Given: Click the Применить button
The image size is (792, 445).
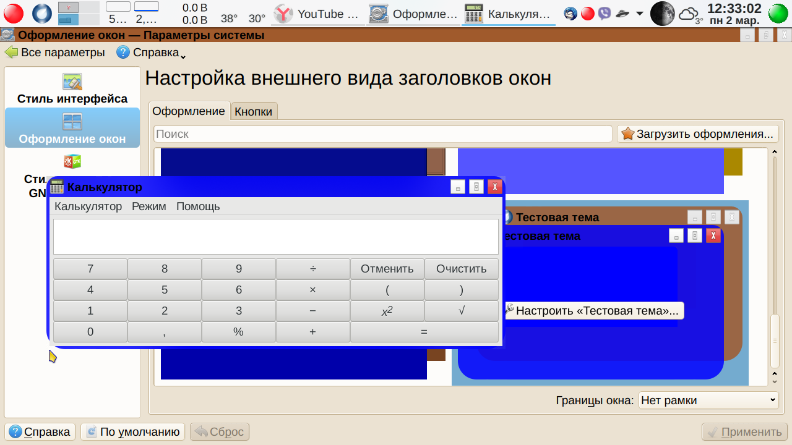Looking at the screenshot, I should tap(744, 432).
